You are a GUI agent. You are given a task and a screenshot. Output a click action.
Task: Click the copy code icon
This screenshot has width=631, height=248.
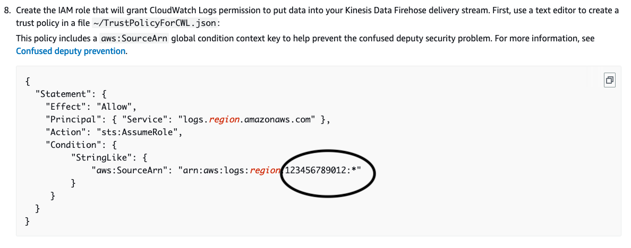[609, 80]
